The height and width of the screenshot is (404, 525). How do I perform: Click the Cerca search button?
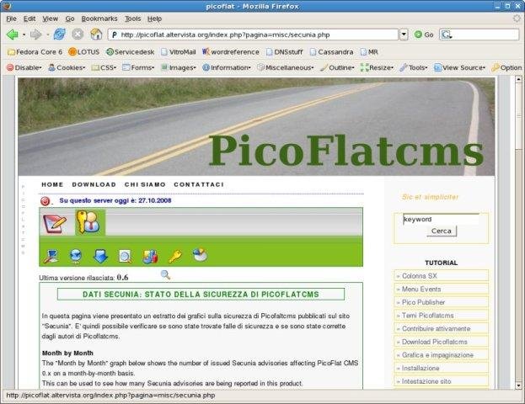[442, 231]
